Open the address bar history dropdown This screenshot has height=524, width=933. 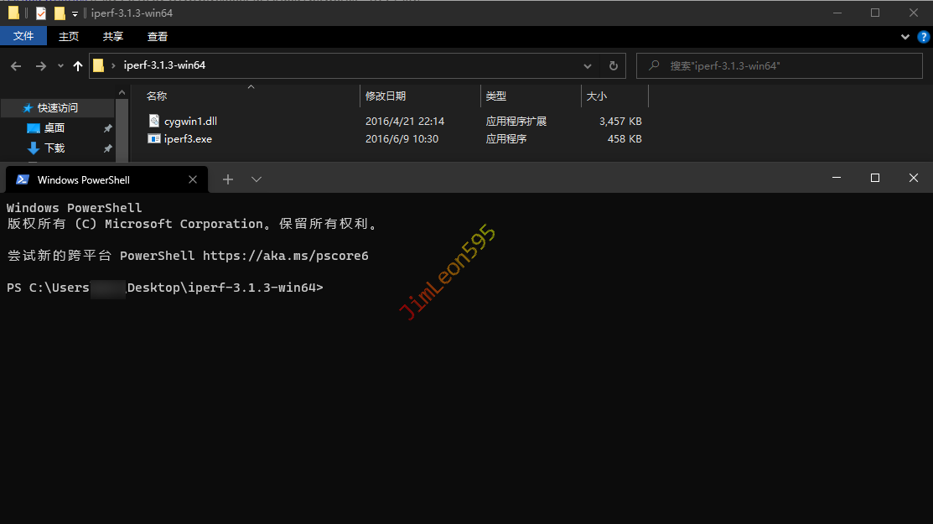tap(588, 65)
